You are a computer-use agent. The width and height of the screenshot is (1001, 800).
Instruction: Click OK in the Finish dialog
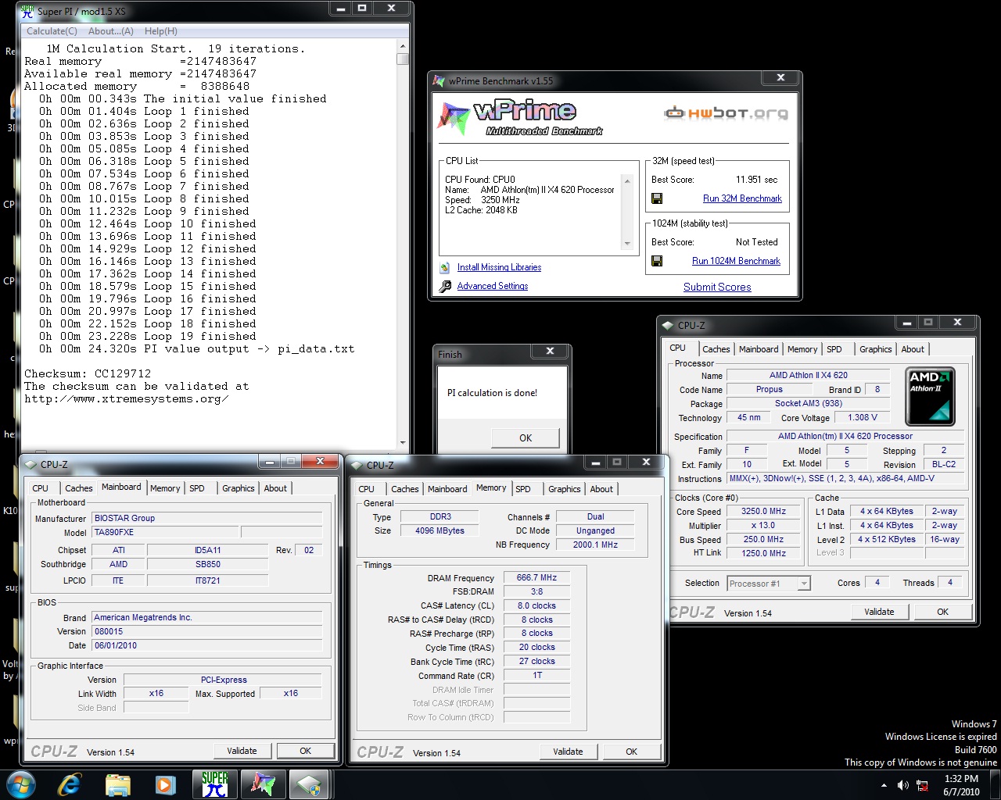click(x=526, y=437)
